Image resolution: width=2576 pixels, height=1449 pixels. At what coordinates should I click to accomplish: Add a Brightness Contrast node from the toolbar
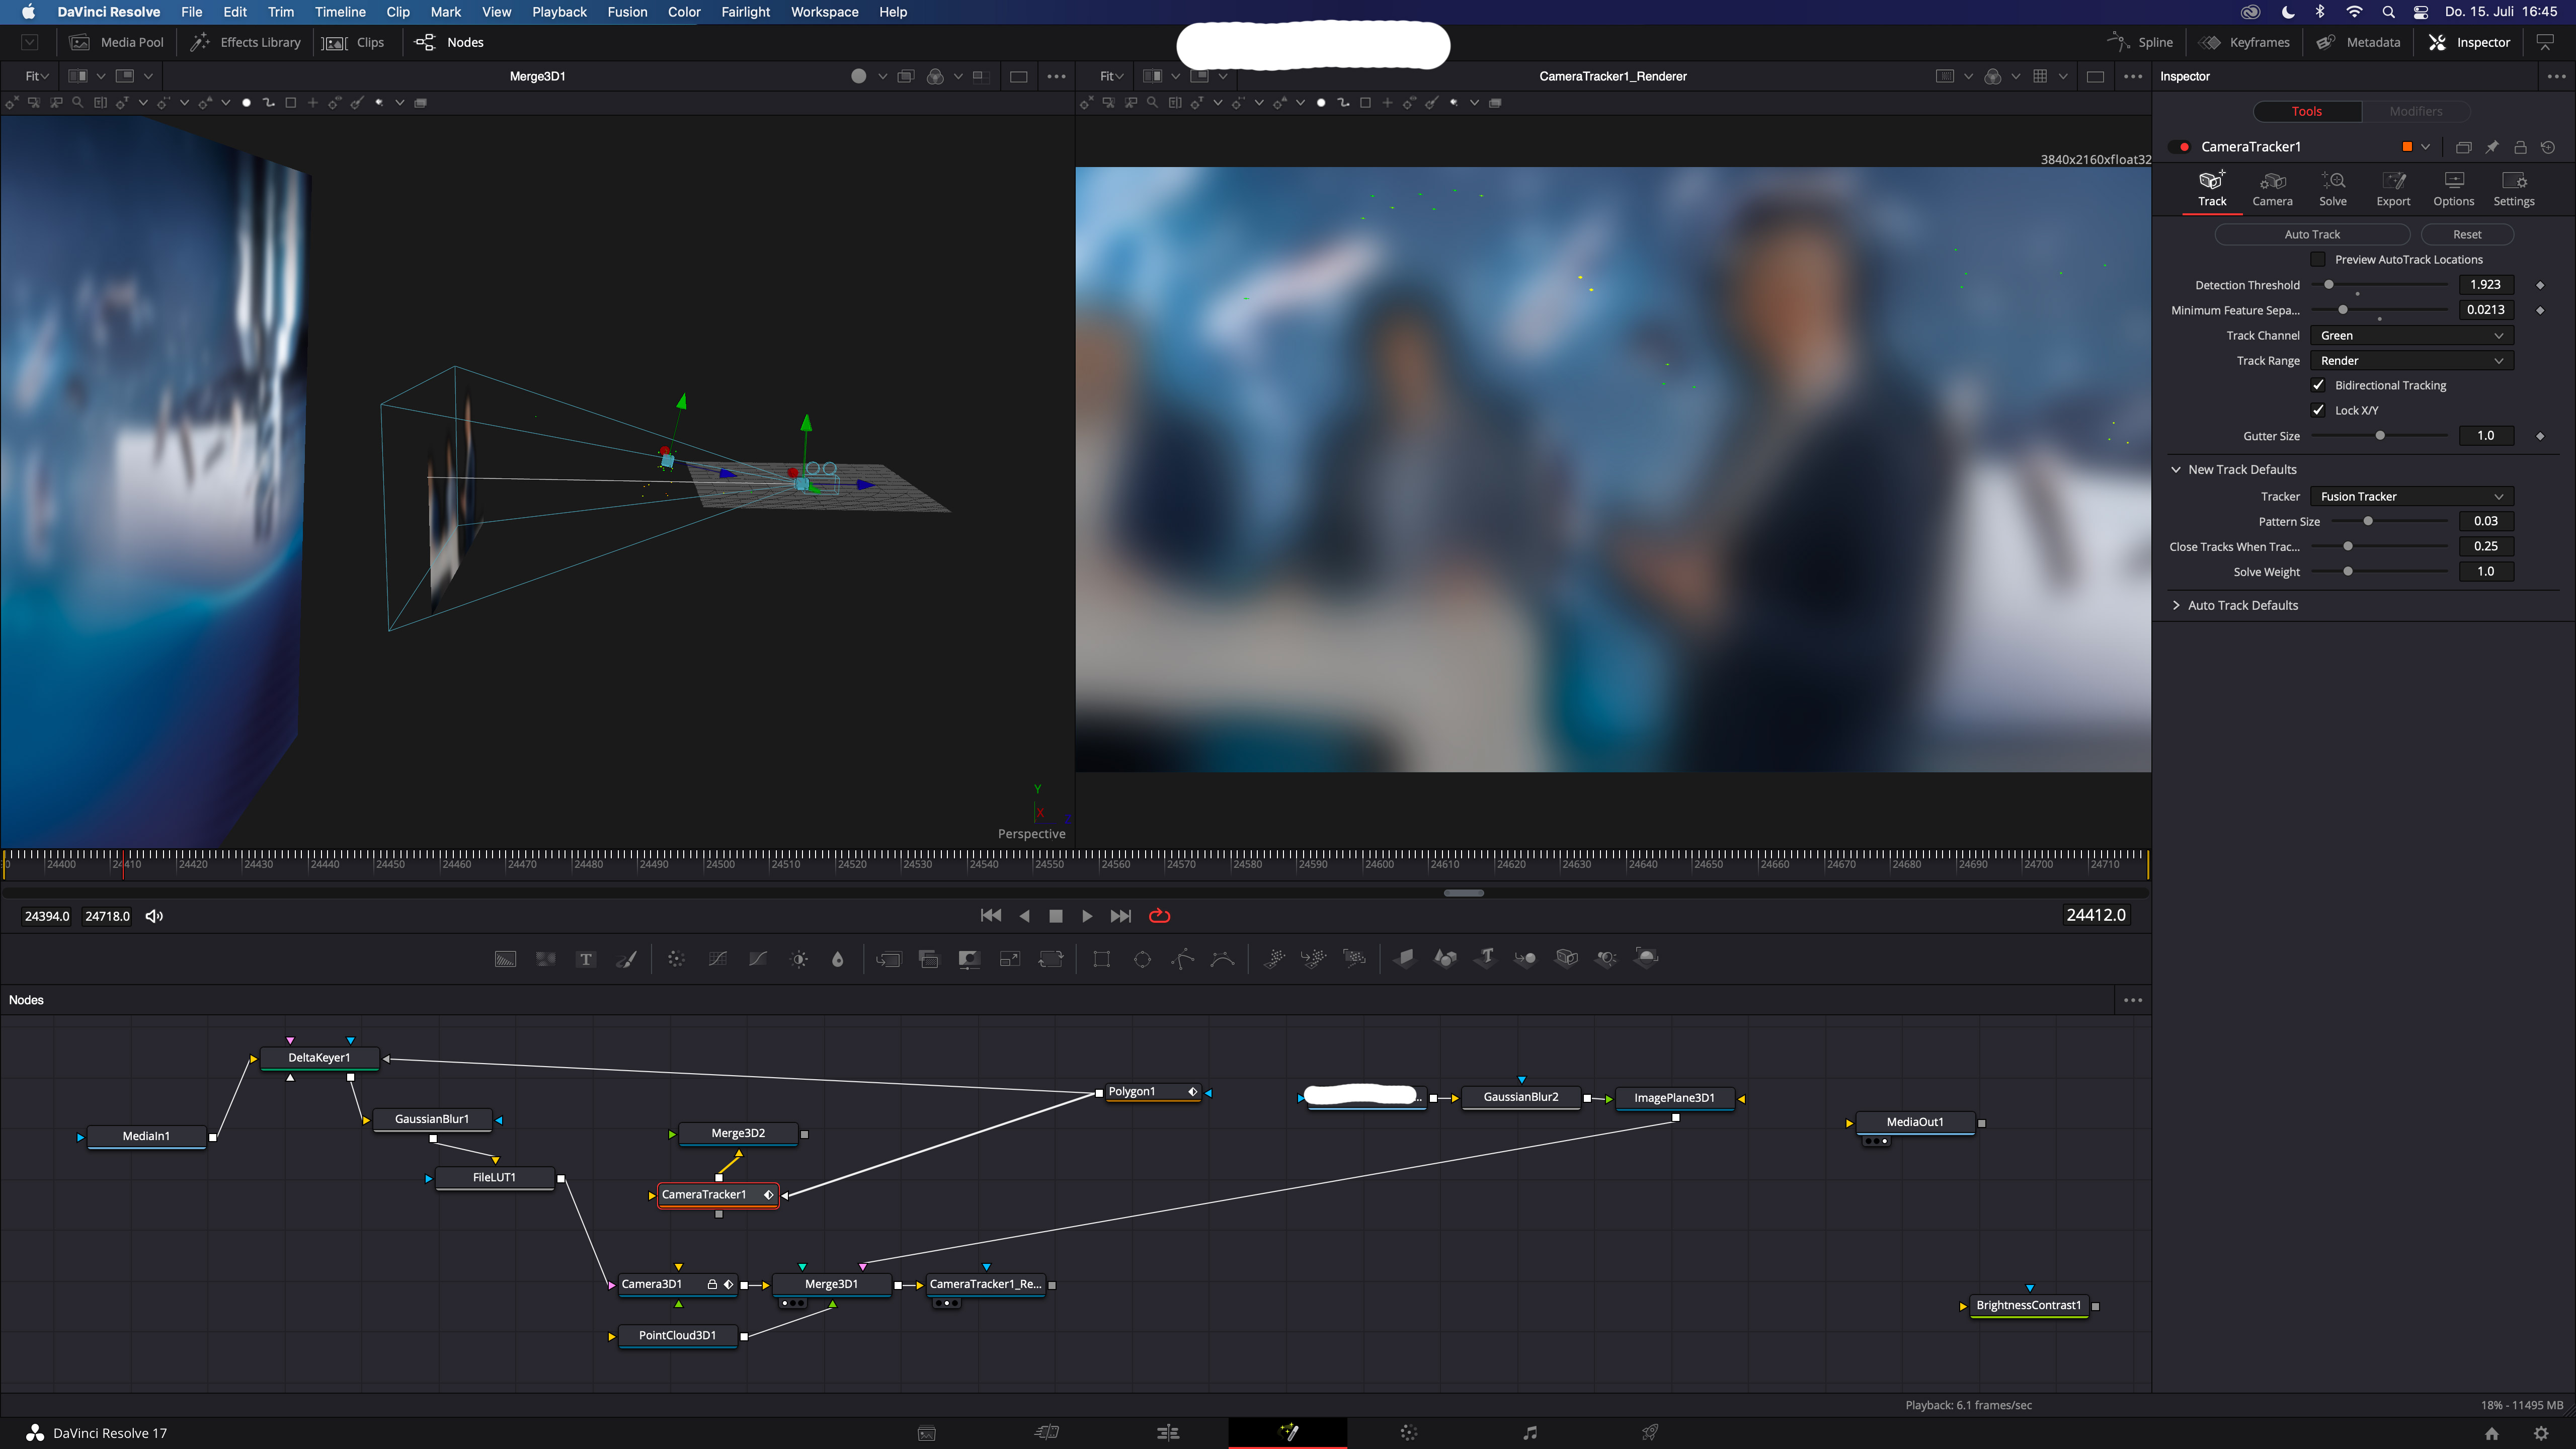tap(799, 959)
